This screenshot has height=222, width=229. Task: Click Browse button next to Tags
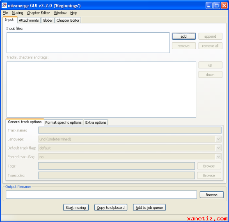(x=209, y=166)
